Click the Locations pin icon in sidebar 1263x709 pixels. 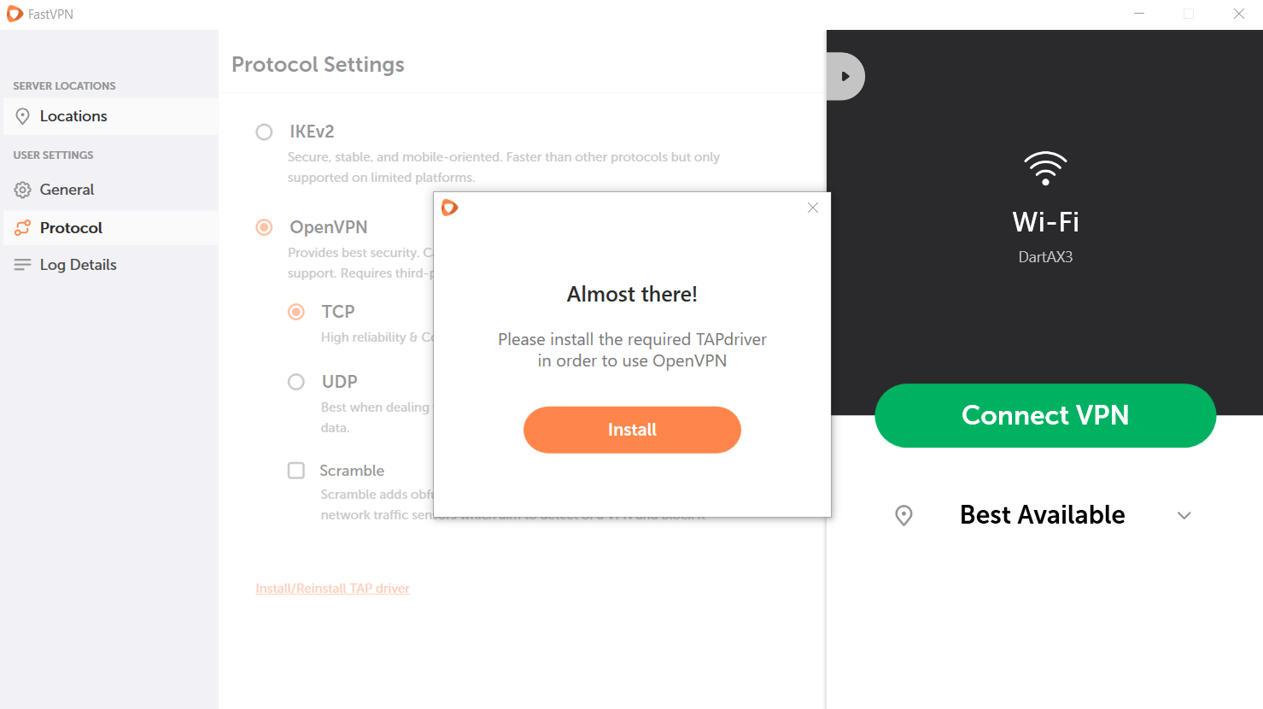23,116
